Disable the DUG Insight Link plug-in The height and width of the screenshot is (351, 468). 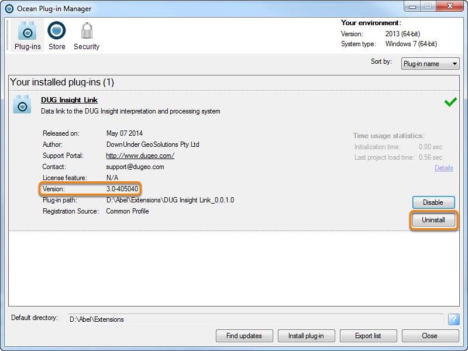coord(433,202)
